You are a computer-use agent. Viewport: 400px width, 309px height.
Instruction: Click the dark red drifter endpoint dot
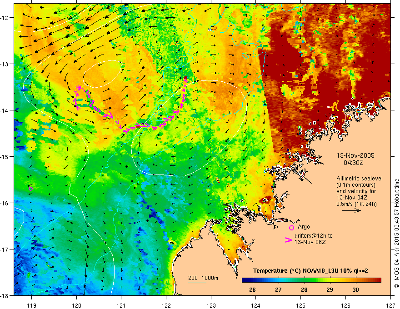(186, 78)
